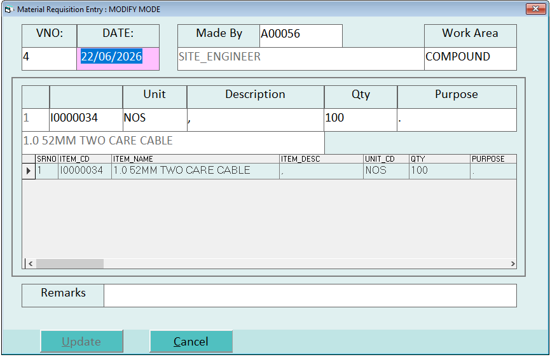Click grid cell 100 under QTY

pyautogui.click(x=439, y=171)
